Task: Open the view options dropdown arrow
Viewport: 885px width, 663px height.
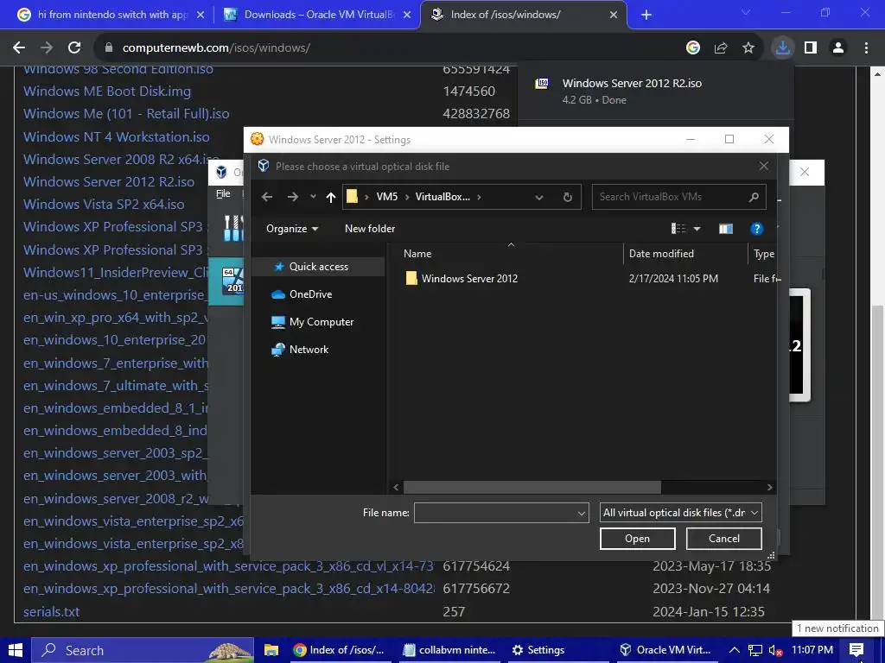Action: (x=697, y=228)
